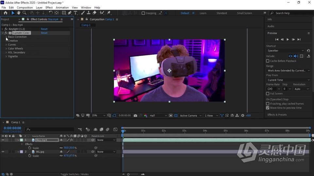Expand the Curves section

point(6,45)
